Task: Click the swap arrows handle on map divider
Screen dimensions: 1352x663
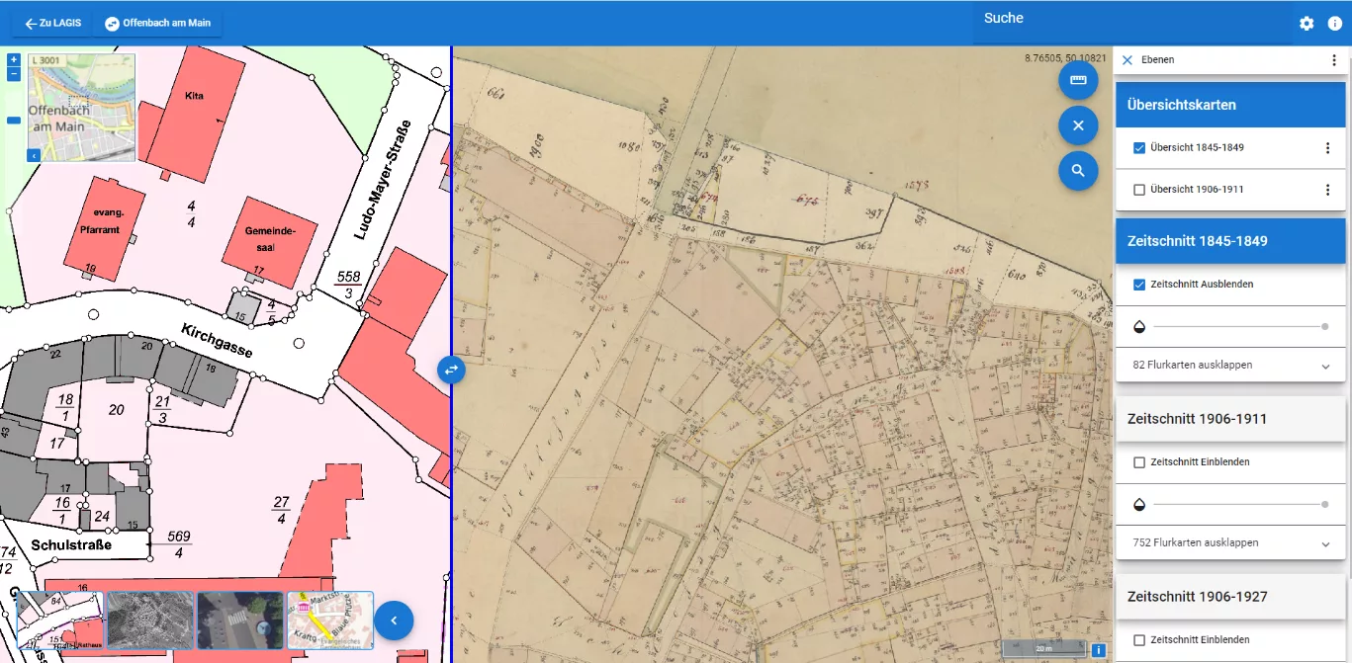Action: point(451,370)
